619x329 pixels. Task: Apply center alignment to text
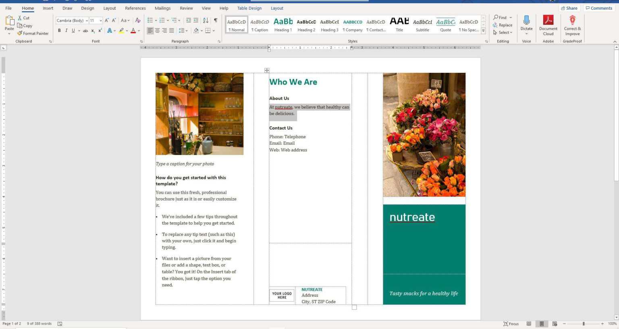pos(157,30)
